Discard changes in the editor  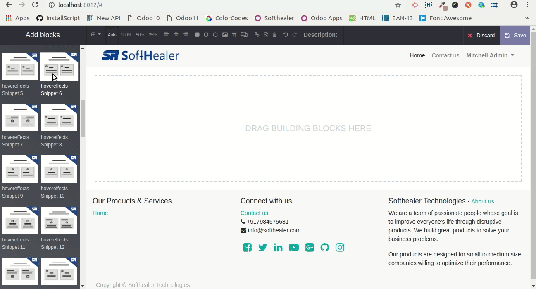coord(481,35)
